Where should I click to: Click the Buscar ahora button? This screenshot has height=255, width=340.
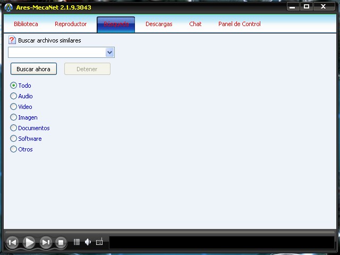pyautogui.click(x=33, y=69)
